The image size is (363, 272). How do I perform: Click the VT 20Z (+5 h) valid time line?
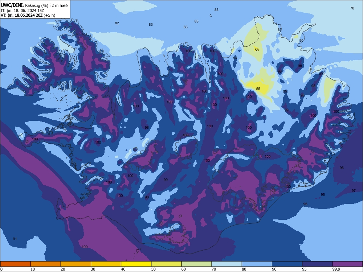[28, 15]
